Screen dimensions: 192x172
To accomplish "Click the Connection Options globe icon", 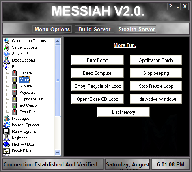I will click(x=6, y=40).
